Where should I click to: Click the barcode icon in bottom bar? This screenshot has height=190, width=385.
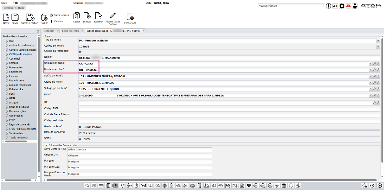pos(115,186)
